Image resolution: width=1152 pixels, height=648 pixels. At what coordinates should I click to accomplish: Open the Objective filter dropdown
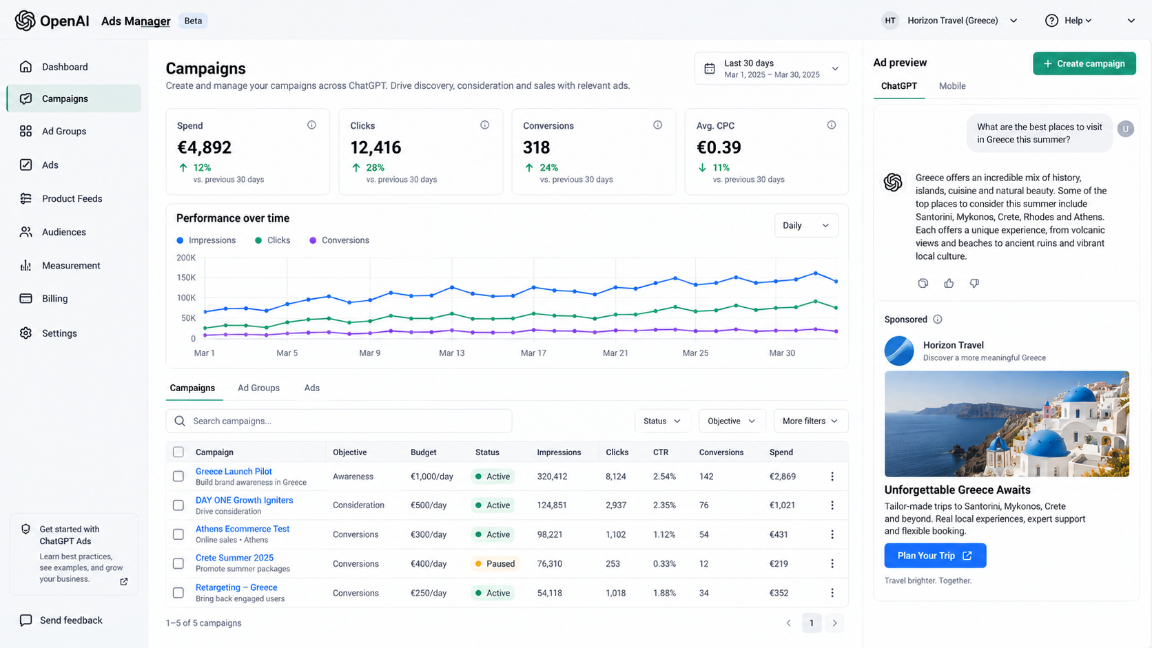(732, 421)
